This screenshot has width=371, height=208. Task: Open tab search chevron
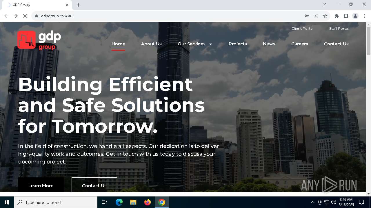[x=324, y=4]
